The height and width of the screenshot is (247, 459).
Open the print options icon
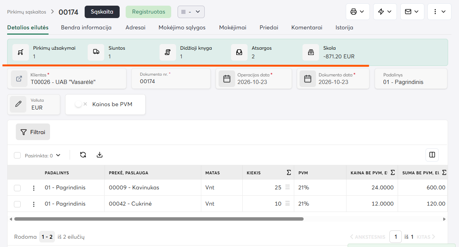[x=357, y=12]
